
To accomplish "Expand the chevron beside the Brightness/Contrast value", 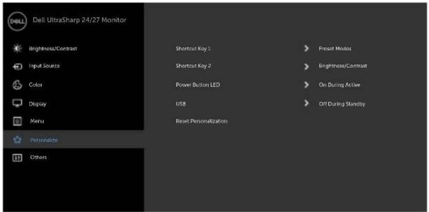I will (307, 66).
